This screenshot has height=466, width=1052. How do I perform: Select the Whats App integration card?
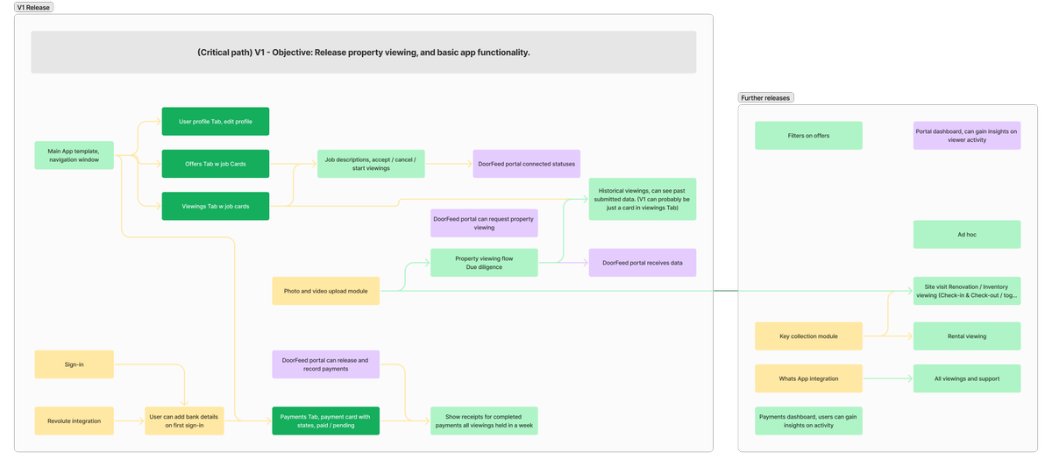[x=808, y=378]
